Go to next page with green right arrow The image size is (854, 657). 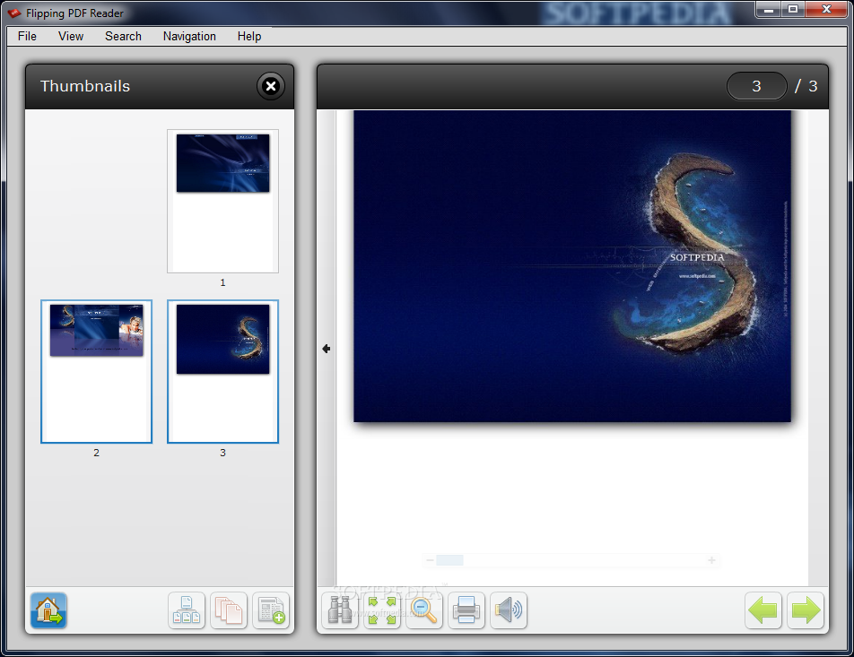806,610
